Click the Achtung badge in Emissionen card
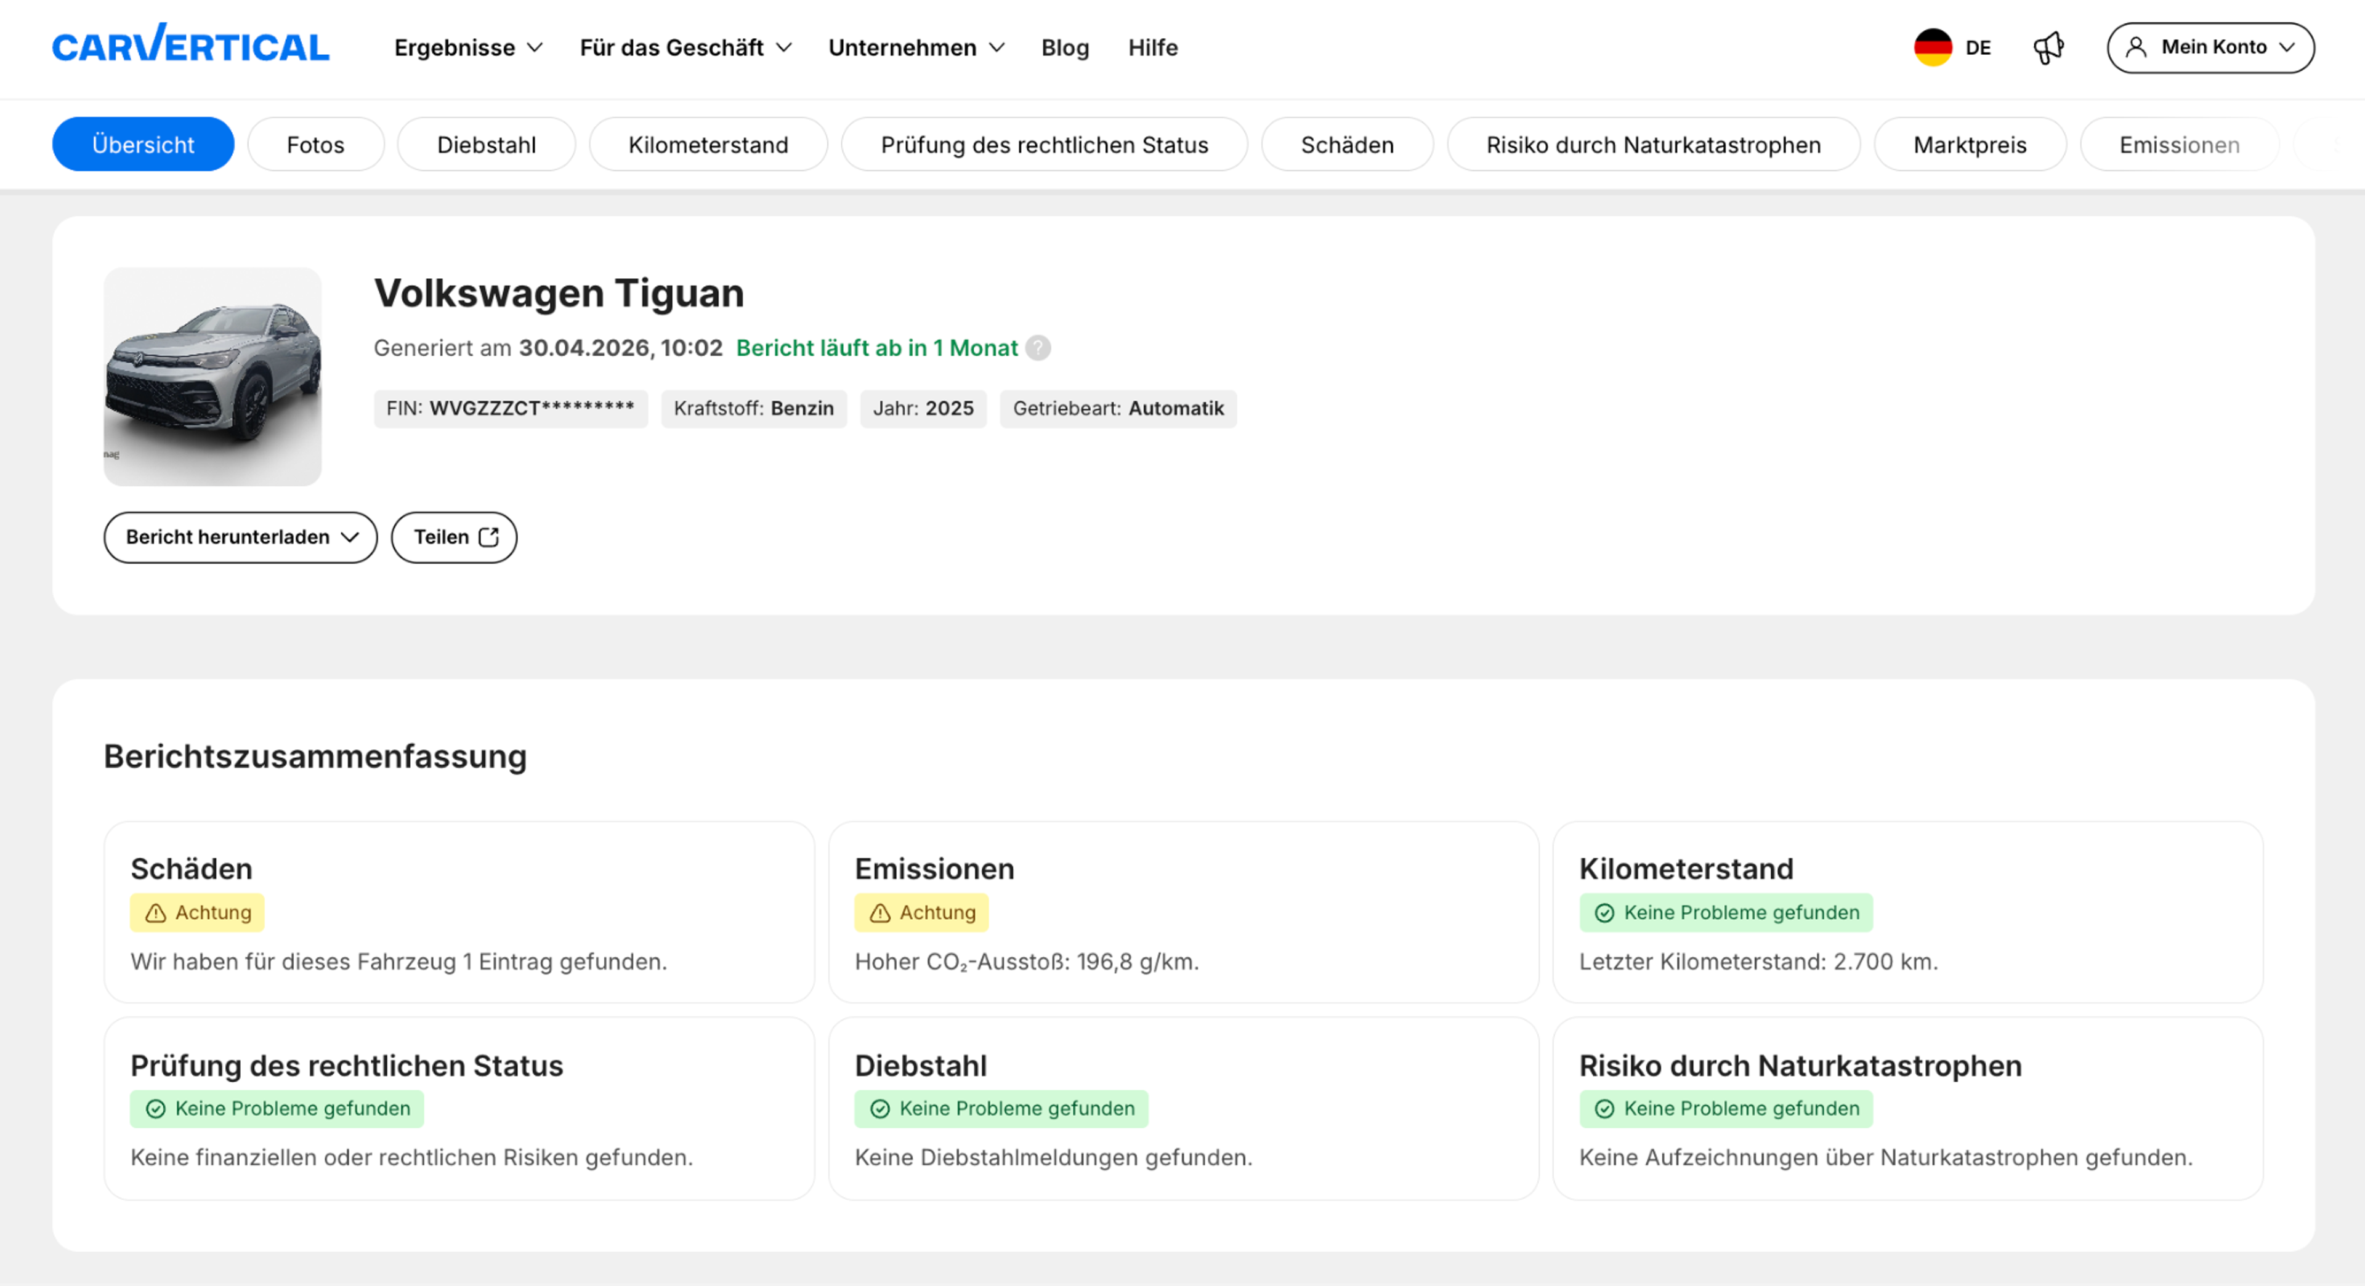 (921, 912)
